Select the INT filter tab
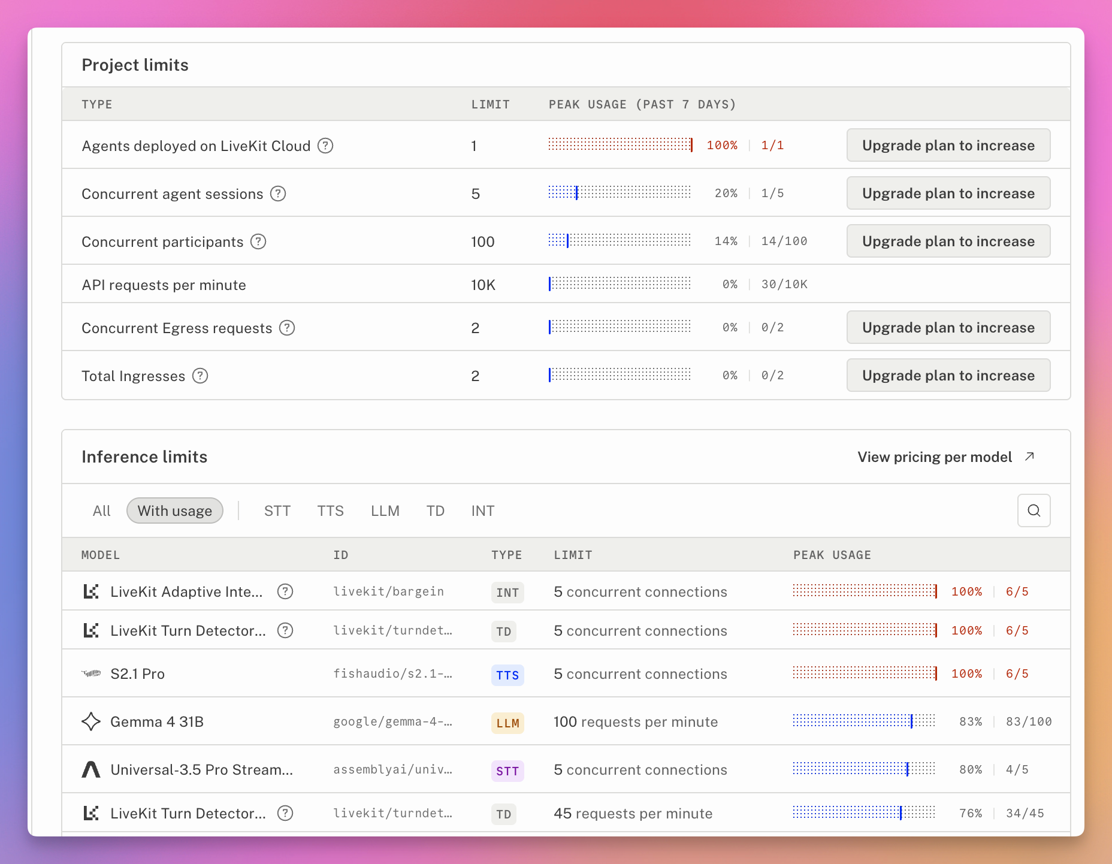The width and height of the screenshot is (1112, 864). point(483,510)
